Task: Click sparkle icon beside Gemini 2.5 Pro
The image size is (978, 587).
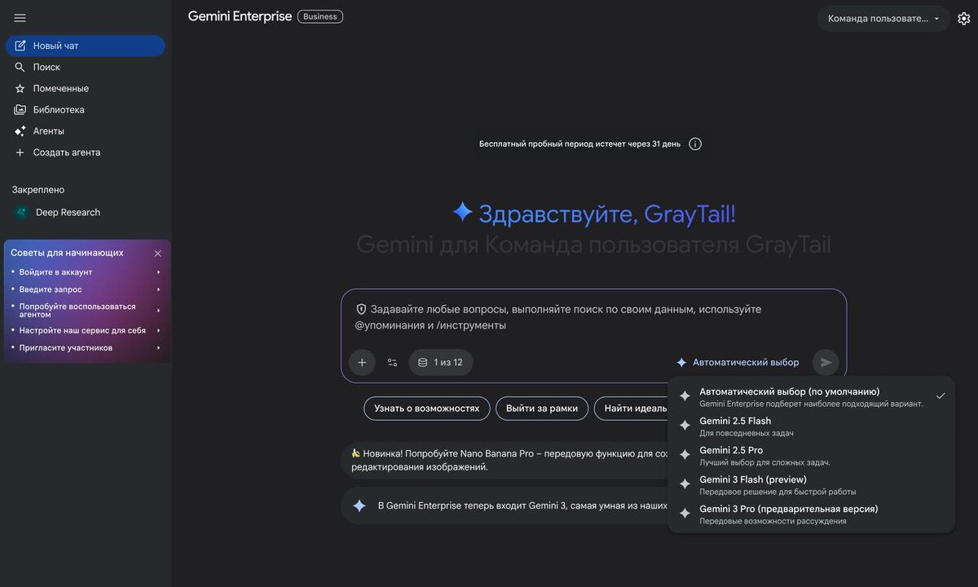Action: pos(685,455)
